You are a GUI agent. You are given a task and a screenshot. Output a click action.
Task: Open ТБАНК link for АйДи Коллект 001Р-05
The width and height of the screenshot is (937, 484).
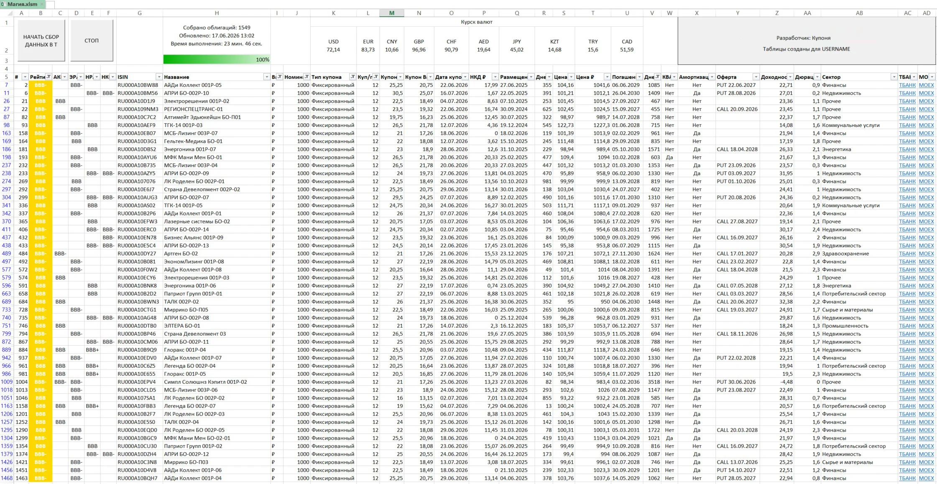[x=907, y=85]
